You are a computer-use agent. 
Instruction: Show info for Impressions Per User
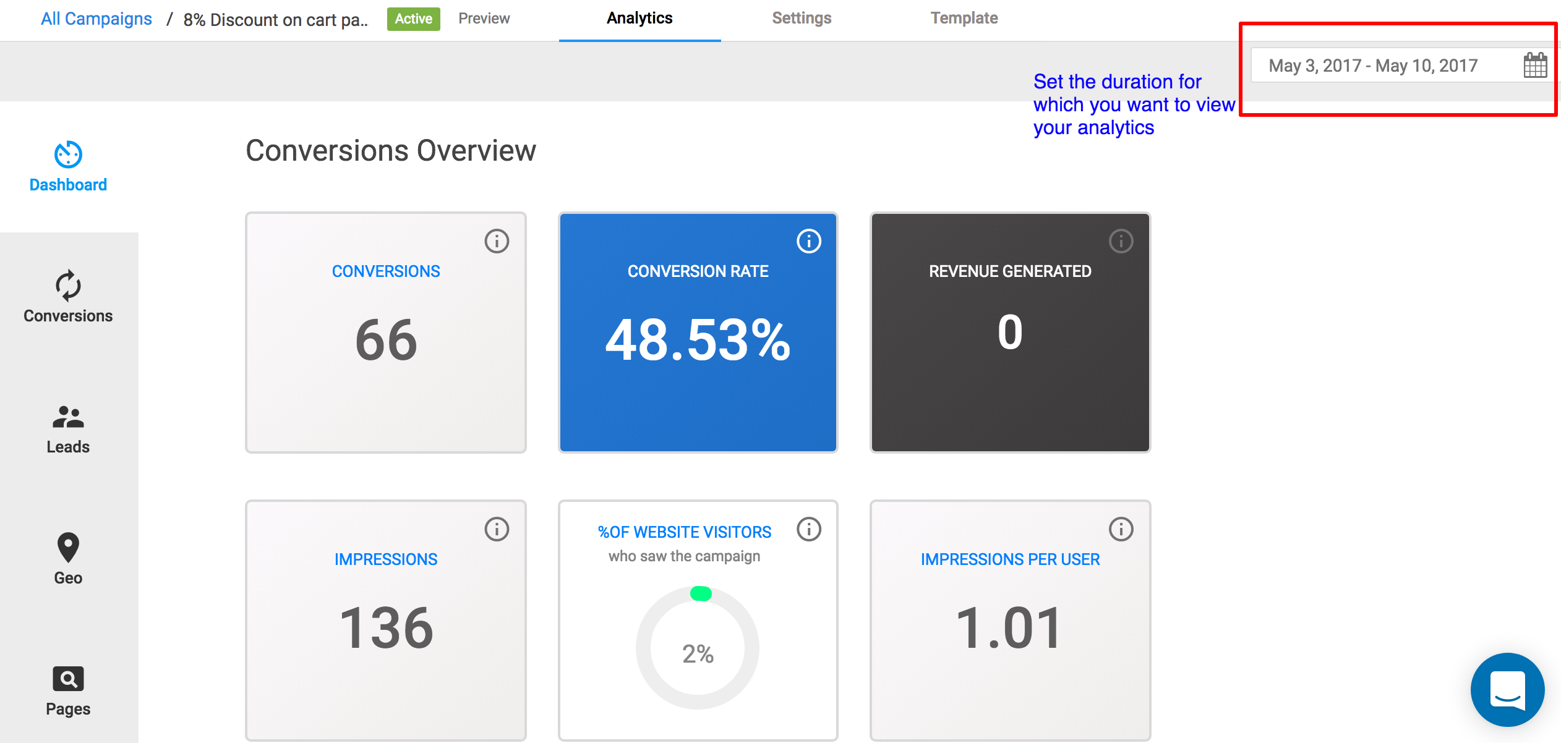point(1121,529)
